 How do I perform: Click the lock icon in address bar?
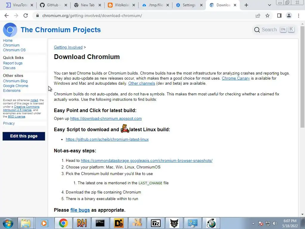[x=38, y=16]
